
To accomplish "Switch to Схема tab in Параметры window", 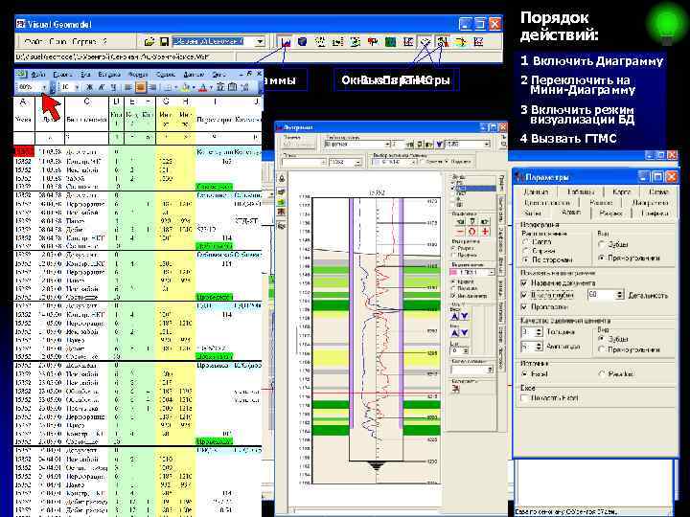I will tap(657, 191).
